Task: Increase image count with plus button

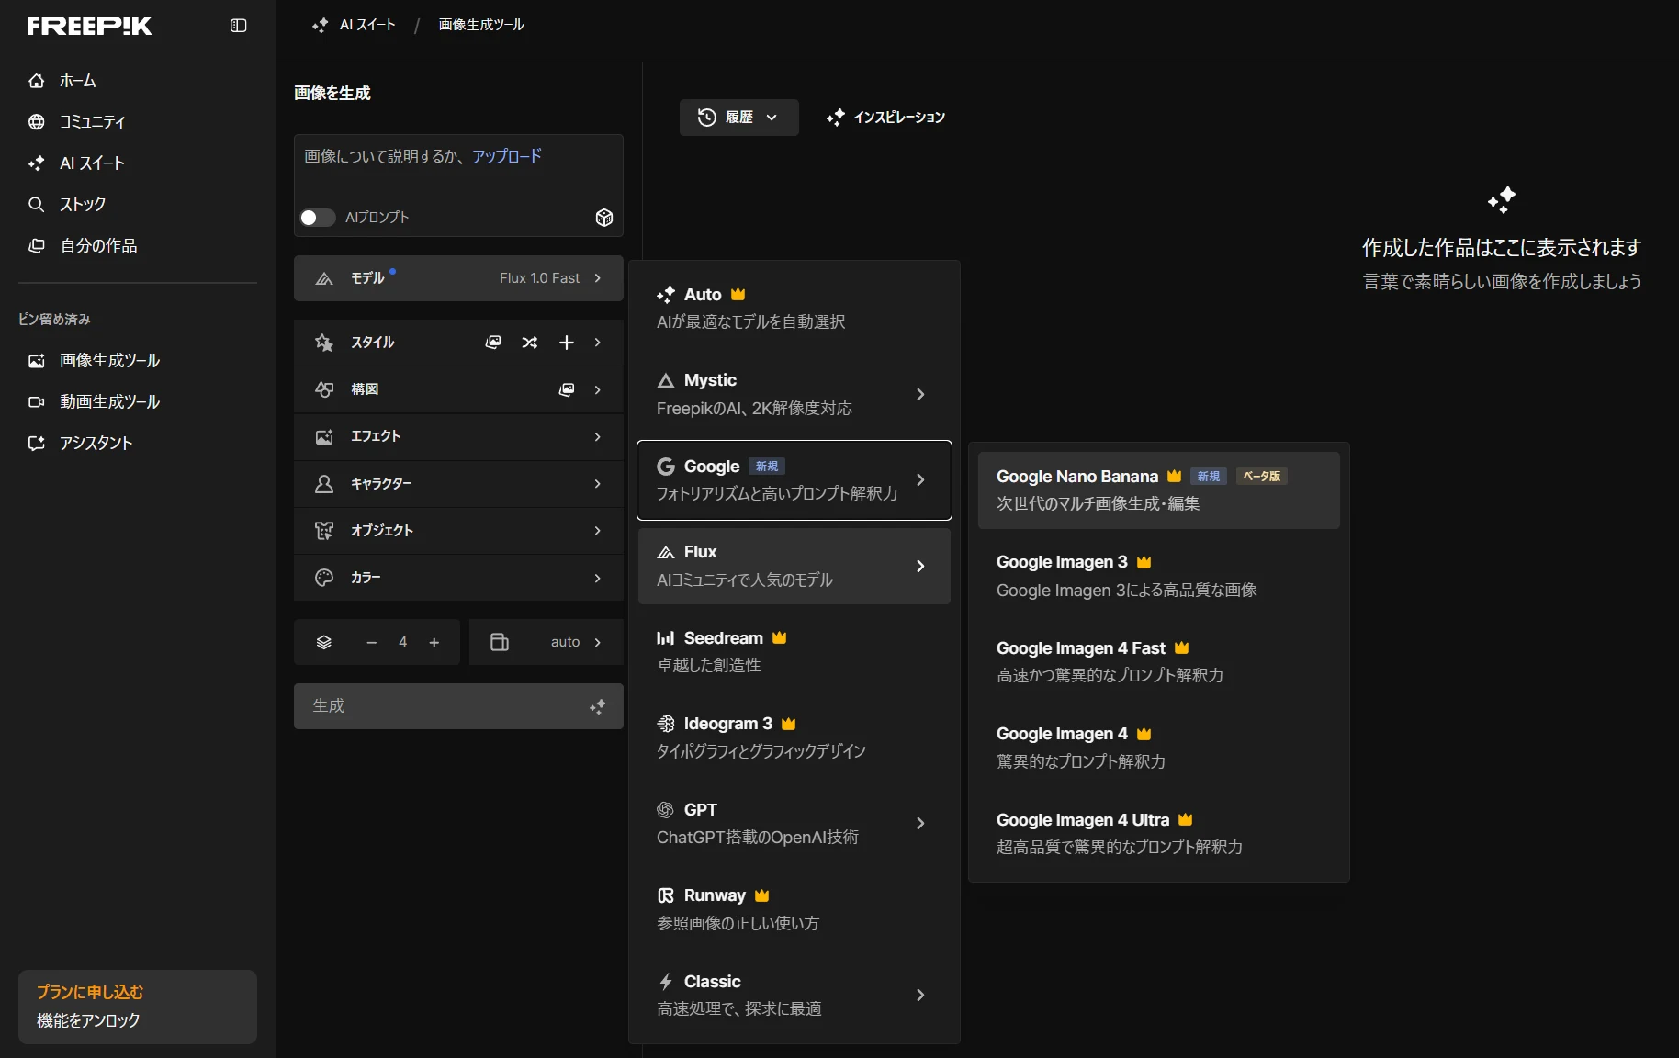Action: pyautogui.click(x=434, y=643)
